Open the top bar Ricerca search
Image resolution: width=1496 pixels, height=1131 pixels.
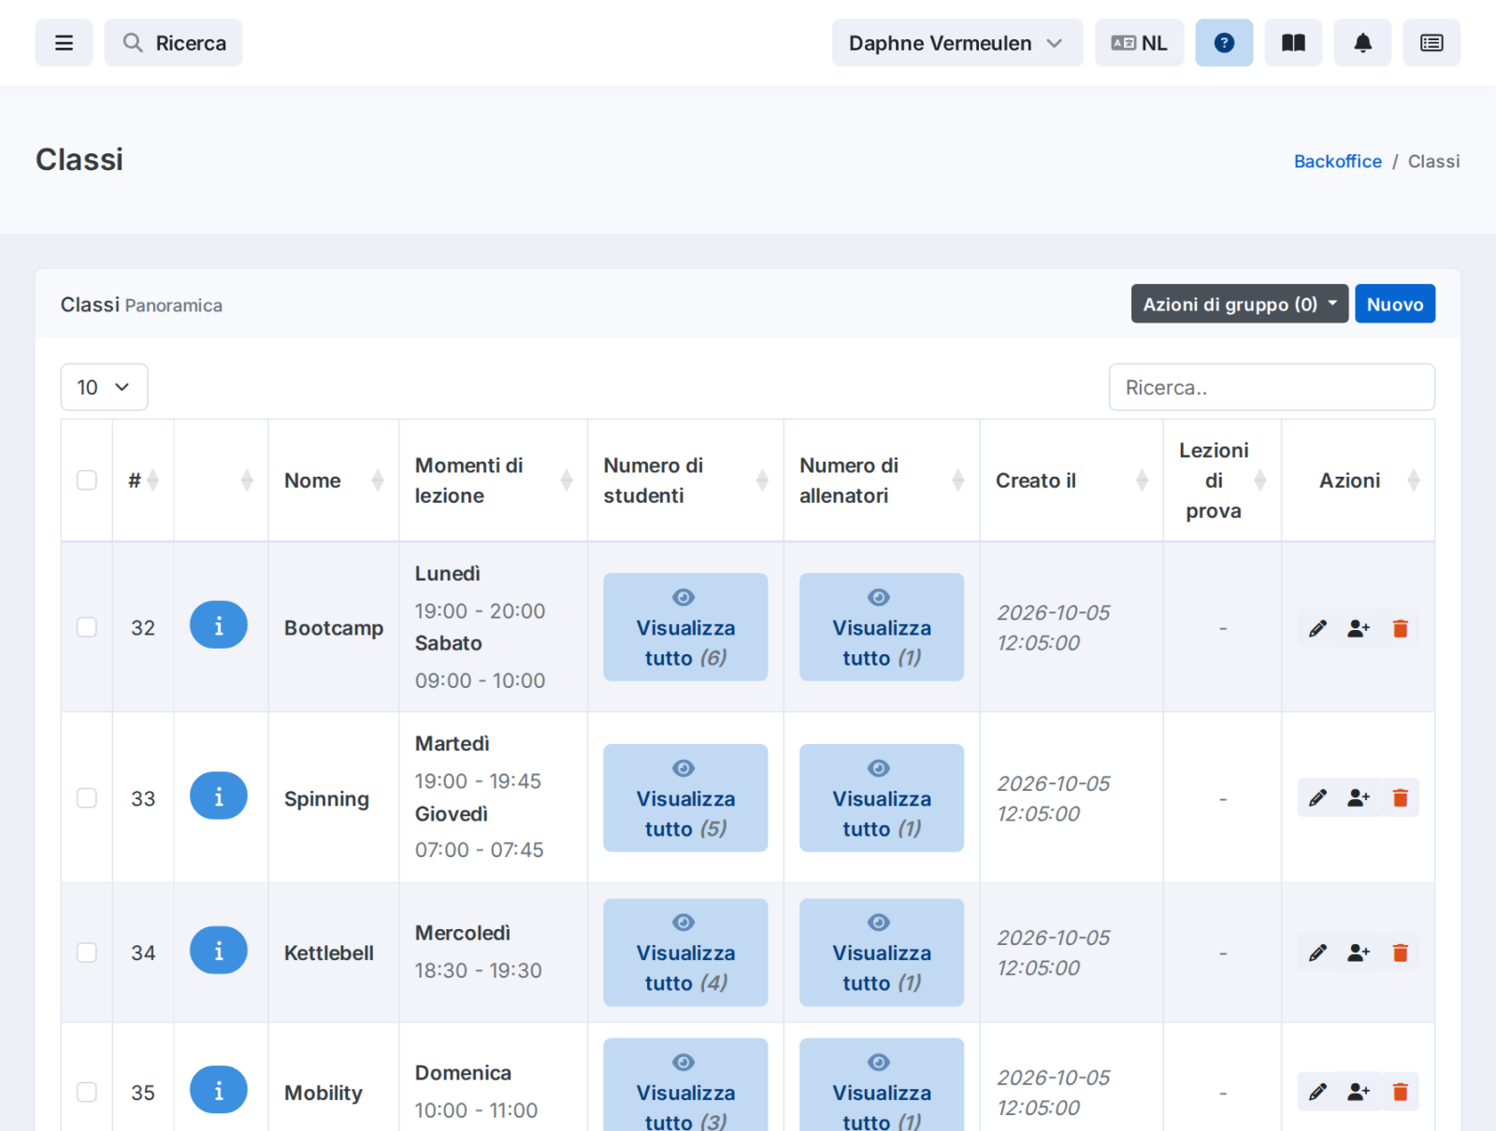tap(173, 43)
